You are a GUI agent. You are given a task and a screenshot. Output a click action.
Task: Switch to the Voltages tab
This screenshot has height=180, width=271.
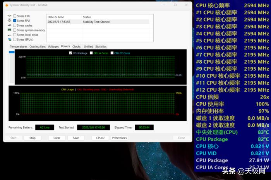(x=53, y=47)
